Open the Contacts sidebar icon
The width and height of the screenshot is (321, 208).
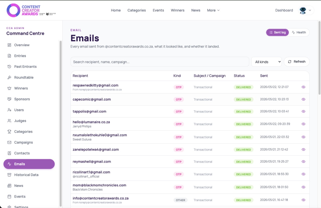pos(9,153)
